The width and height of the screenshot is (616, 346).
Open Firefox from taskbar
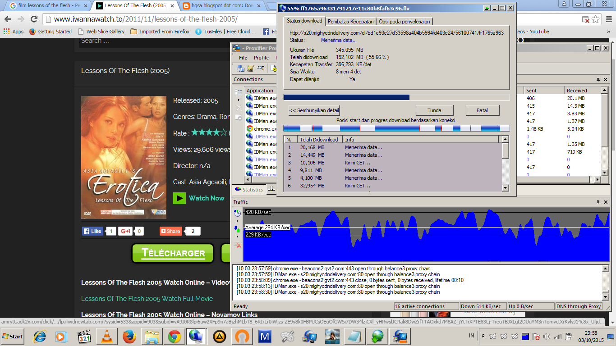pos(129,336)
